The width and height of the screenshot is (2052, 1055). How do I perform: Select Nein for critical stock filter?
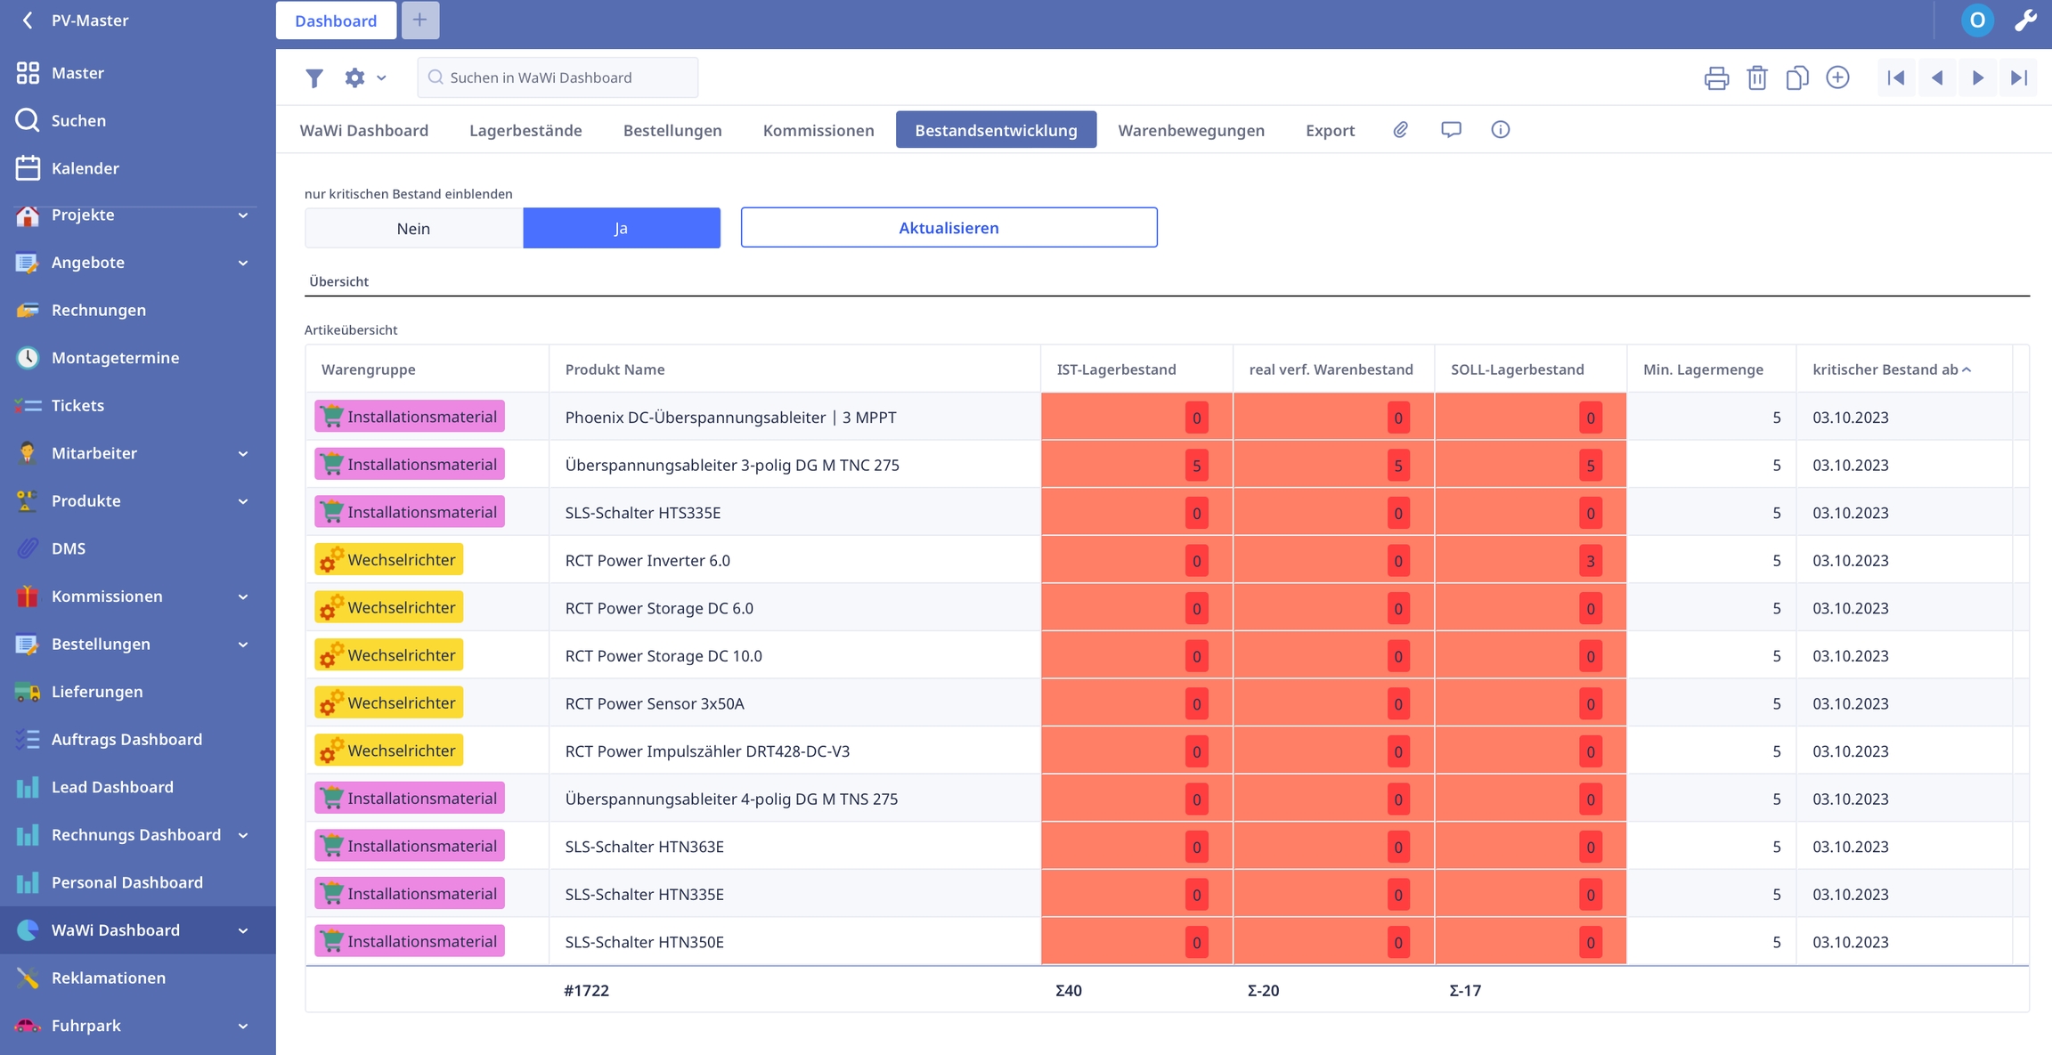click(x=413, y=228)
